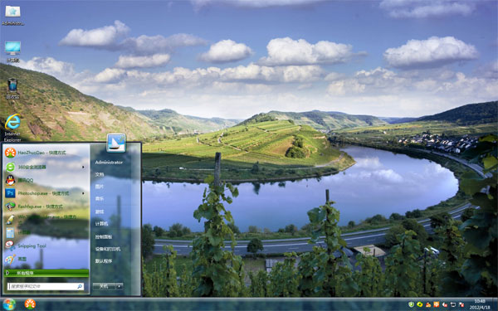
Task: Click the orange square tray icon
Action: 437,304
